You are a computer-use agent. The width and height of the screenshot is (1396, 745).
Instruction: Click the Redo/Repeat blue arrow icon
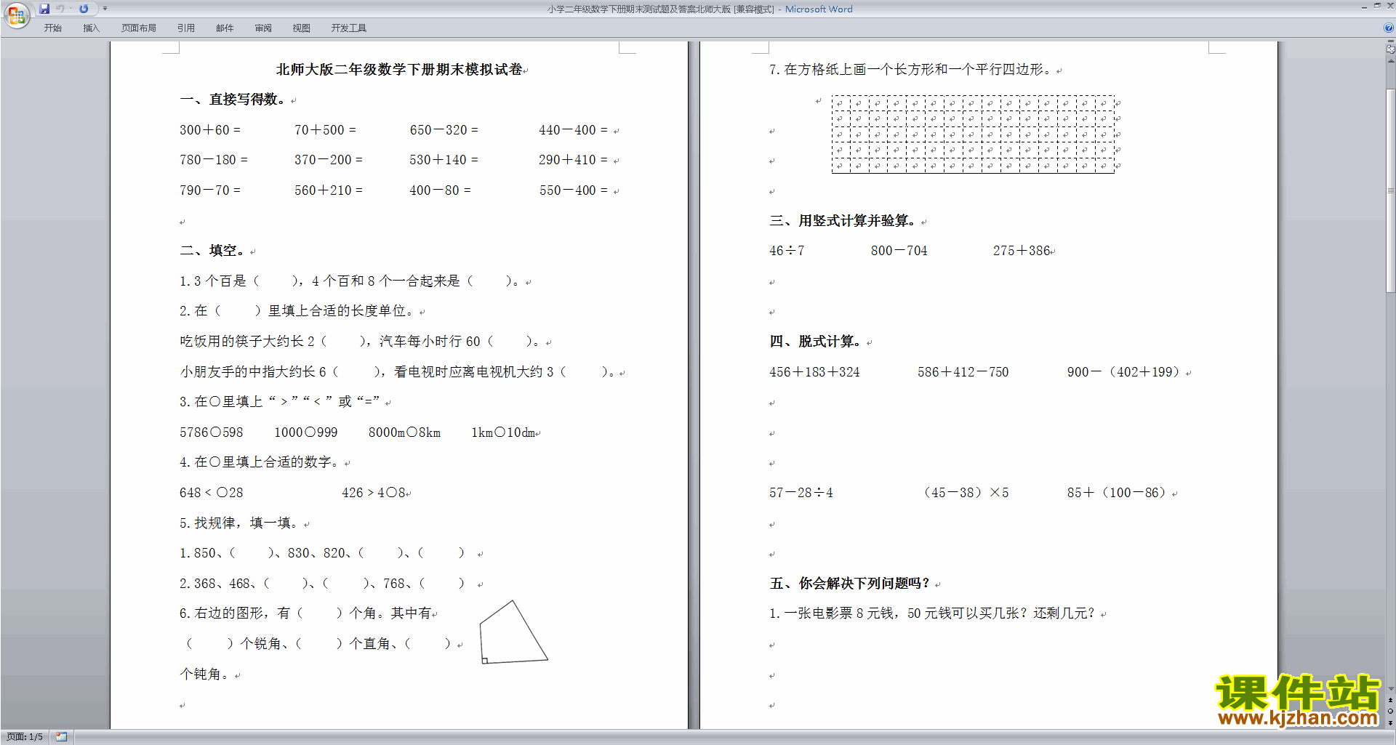tap(84, 9)
